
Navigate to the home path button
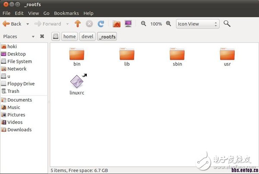click(x=69, y=37)
